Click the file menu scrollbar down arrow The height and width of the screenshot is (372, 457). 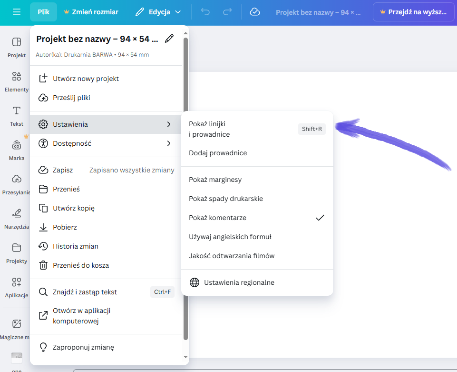(x=185, y=357)
